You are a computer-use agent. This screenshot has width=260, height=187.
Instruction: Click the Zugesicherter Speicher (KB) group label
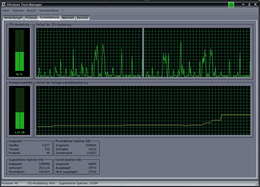tap(26, 160)
